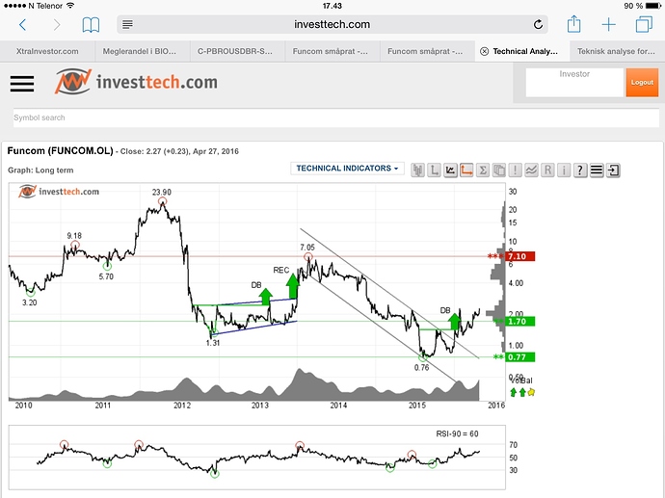Image resolution: width=665 pixels, height=498 pixels.
Task: Click the copy pages toolbar icon
Action: point(499,170)
